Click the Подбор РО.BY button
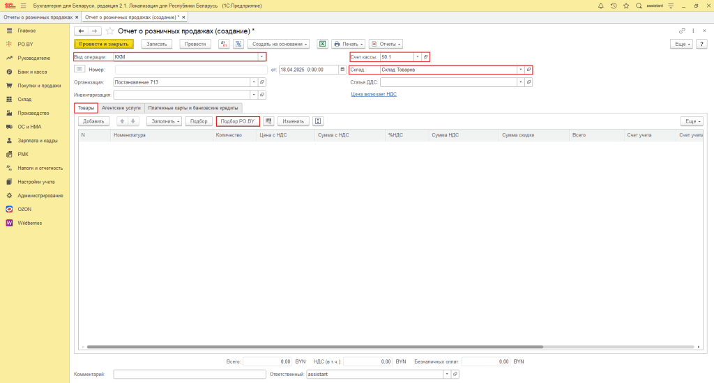This screenshot has width=714, height=383. click(x=238, y=121)
